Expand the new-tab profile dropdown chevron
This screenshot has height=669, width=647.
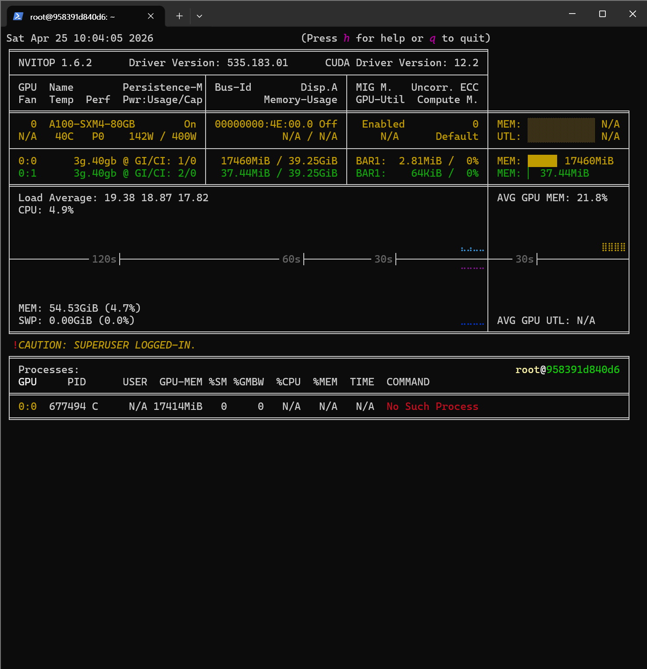point(199,16)
